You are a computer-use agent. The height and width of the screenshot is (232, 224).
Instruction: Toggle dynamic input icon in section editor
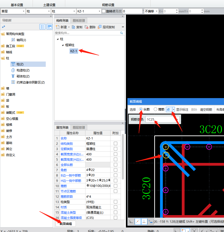[150, 221]
